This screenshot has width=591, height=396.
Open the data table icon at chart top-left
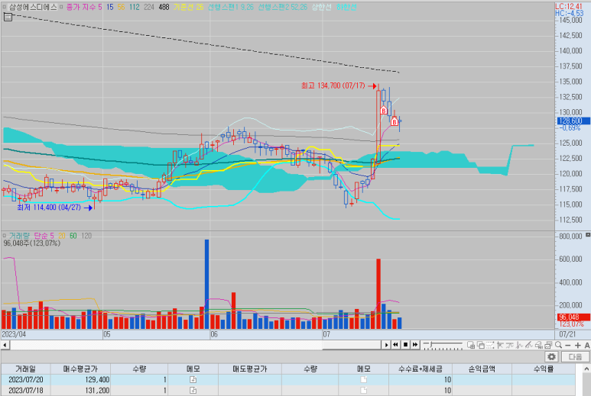(x=8, y=17)
